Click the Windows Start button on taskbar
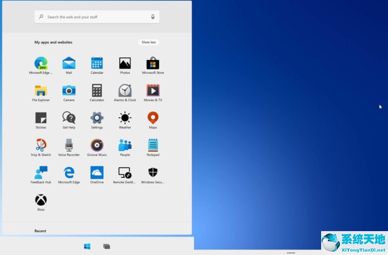388x255 pixels. [x=87, y=246]
